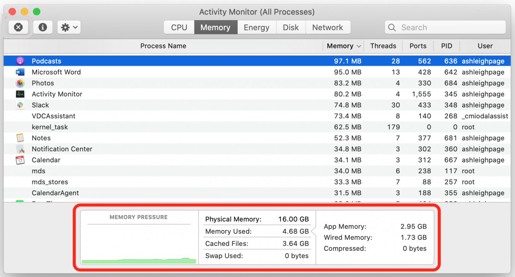
Task: Click the App Memory 2.95 GB value
Action: [x=413, y=226]
